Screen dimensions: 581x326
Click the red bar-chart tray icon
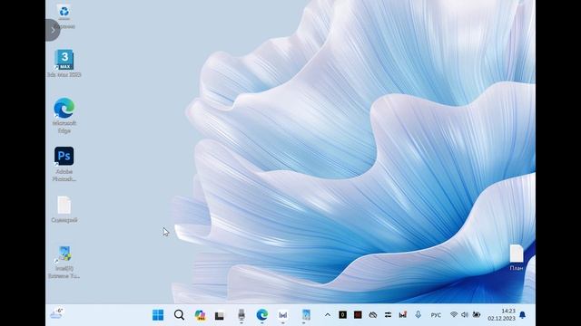(403, 314)
